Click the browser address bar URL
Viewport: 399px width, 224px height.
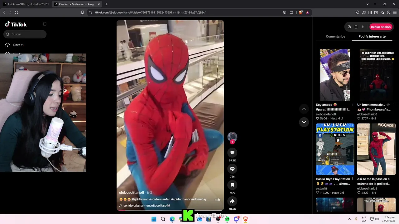pos(150,12)
